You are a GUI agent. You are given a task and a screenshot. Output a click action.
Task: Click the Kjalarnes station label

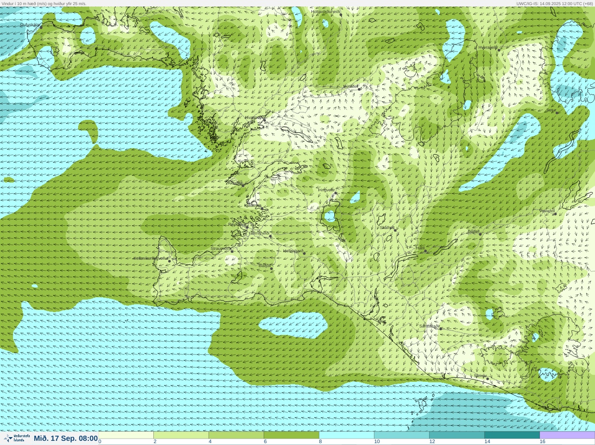coord(253,205)
